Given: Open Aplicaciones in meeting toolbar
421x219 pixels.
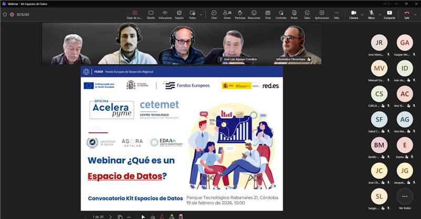Looking at the screenshot, I should click(x=322, y=14).
